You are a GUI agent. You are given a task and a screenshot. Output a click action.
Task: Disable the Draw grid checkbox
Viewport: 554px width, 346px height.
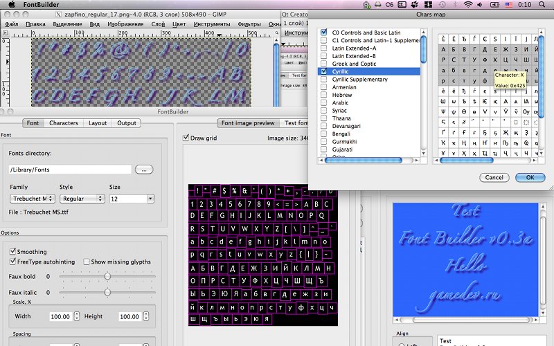click(x=186, y=138)
